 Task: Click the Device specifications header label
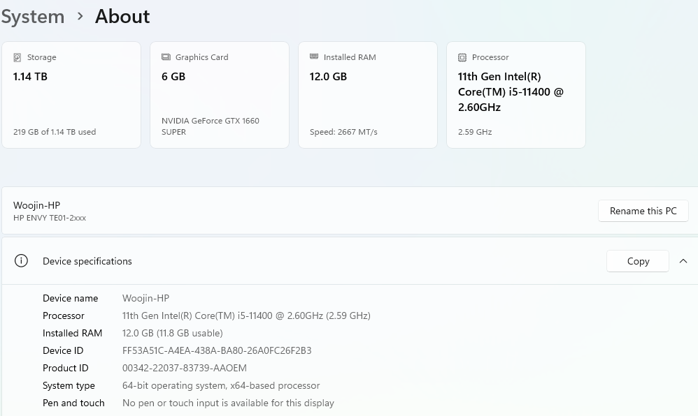click(87, 261)
